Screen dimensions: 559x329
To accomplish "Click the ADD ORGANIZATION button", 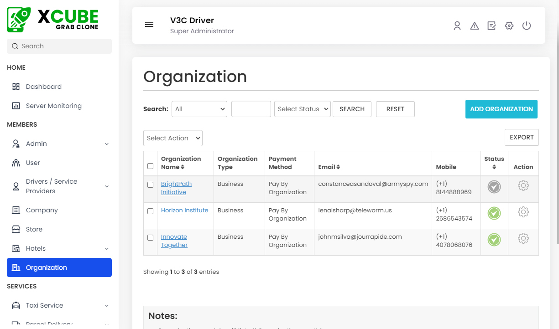I will pos(501,109).
